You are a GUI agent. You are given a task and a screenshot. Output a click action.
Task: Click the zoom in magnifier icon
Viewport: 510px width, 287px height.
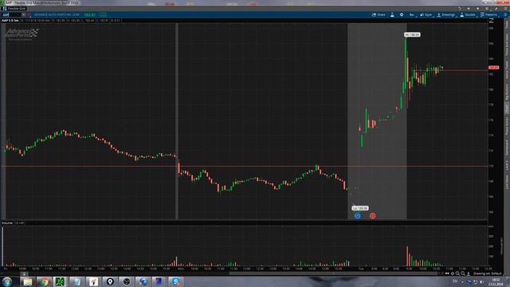pos(463,273)
